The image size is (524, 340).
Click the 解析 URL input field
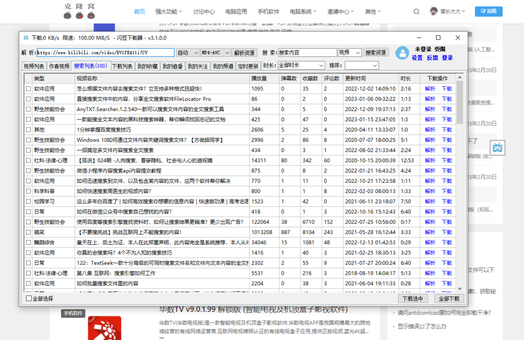[105, 53]
